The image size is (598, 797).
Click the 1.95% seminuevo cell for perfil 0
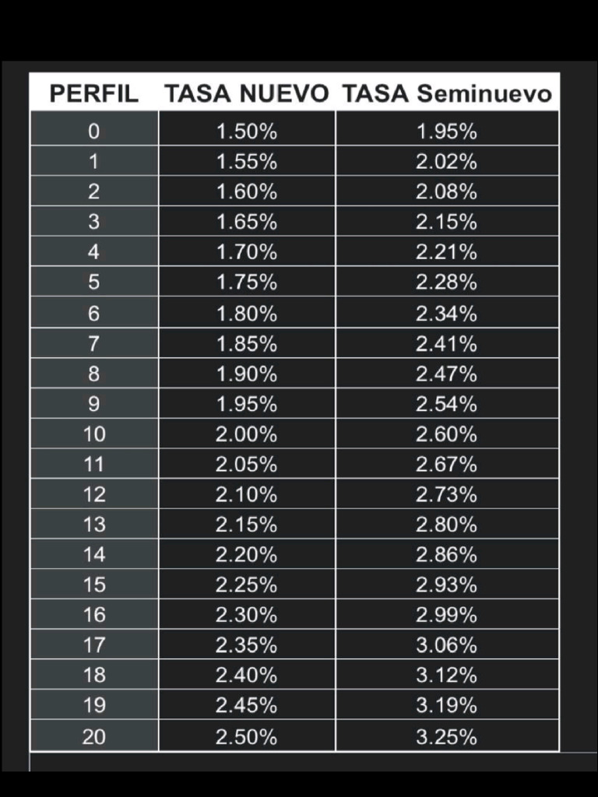click(447, 132)
